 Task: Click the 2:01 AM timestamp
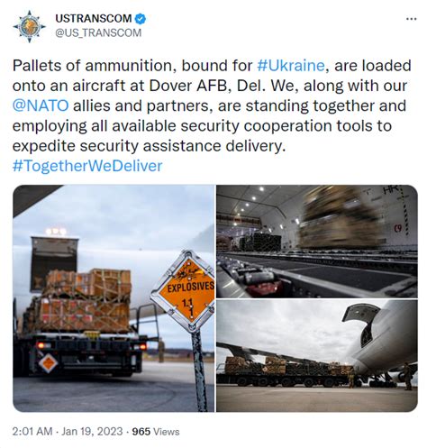coord(32,432)
